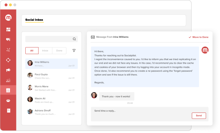Viewport: 220px width, 133px height.
Task: Open Morris Mane conversation
Action: click(x=52, y=88)
